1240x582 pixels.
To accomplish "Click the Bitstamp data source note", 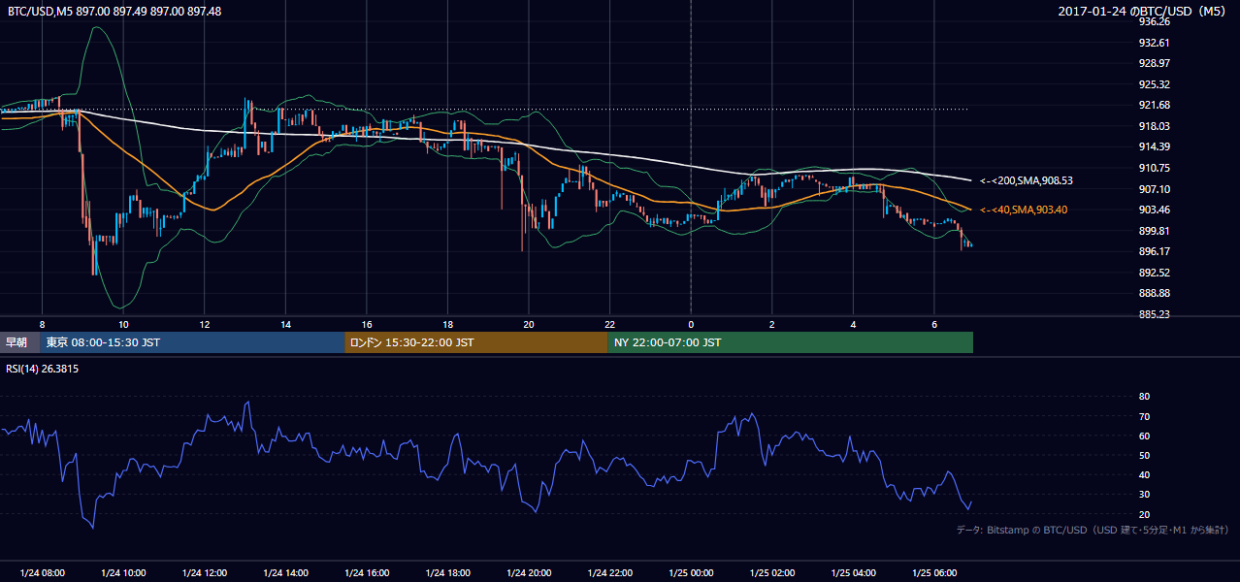I will (1093, 531).
